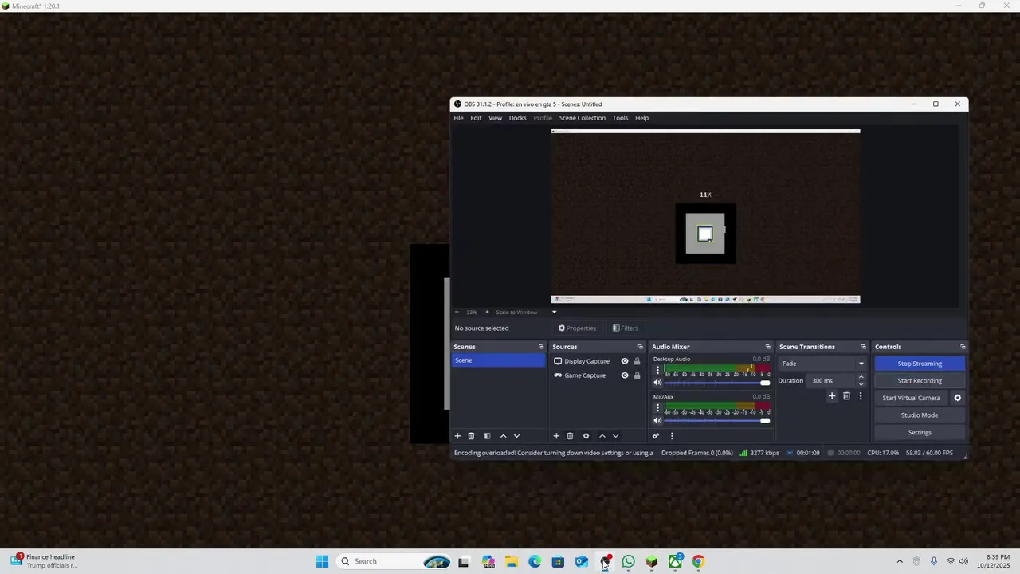This screenshot has height=574, width=1020.
Task: Move source up arrow in Sources dock
Action: 602,436
